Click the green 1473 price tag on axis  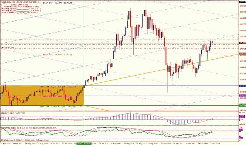[x=242, y=106]
